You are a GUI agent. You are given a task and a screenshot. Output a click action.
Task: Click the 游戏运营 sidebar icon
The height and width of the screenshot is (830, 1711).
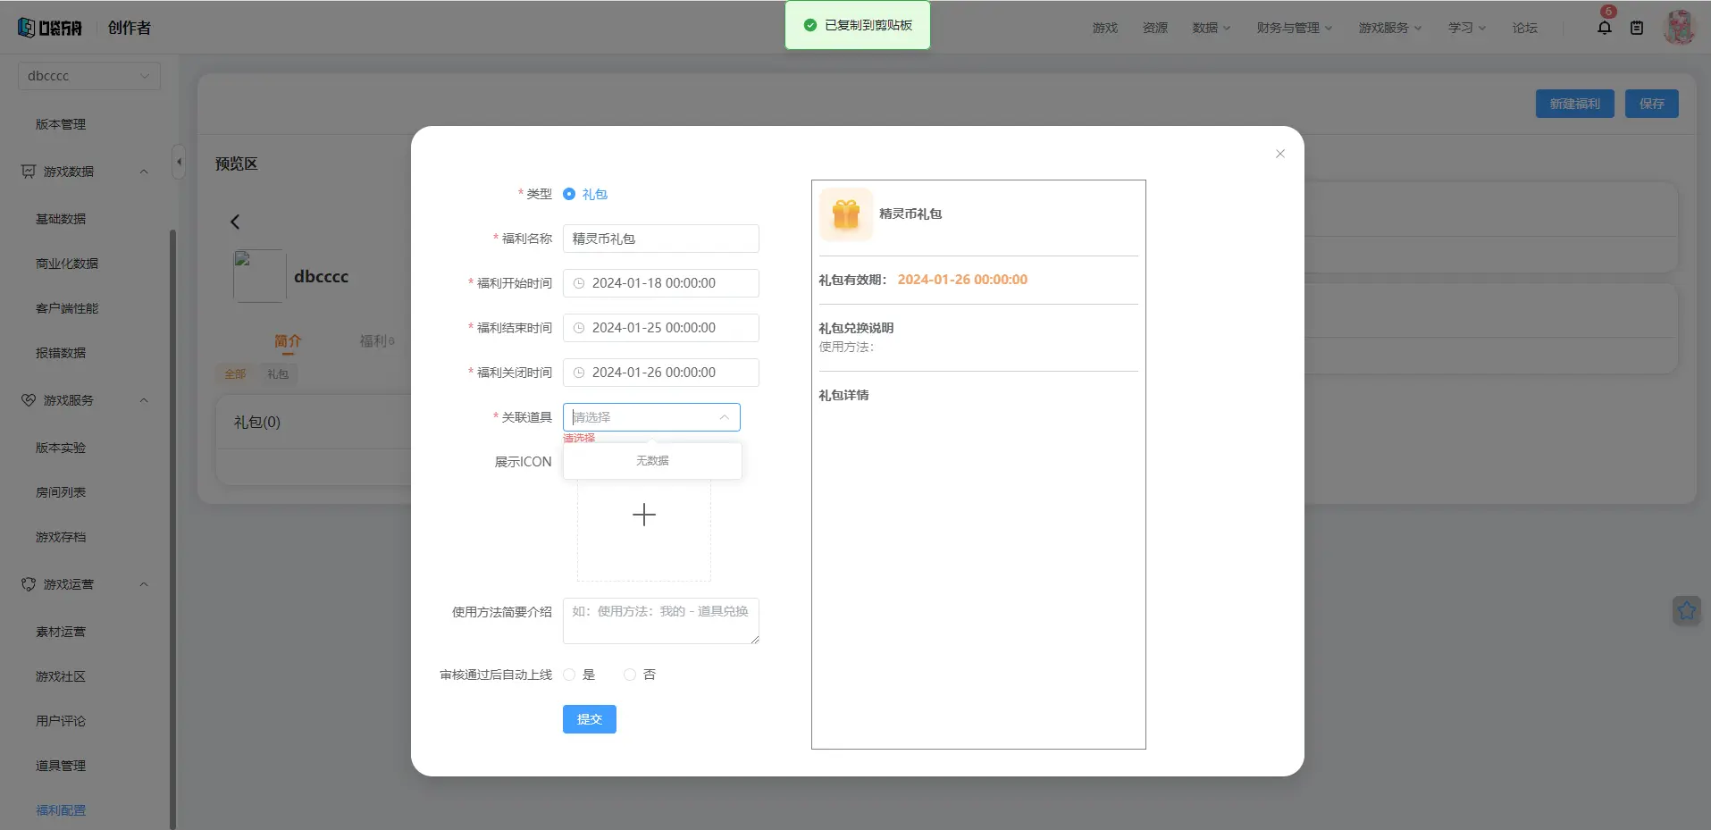point(29,584)
